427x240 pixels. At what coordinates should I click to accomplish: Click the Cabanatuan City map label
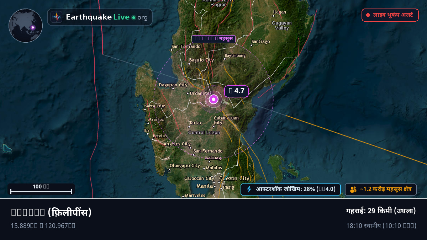pos(226,120)
